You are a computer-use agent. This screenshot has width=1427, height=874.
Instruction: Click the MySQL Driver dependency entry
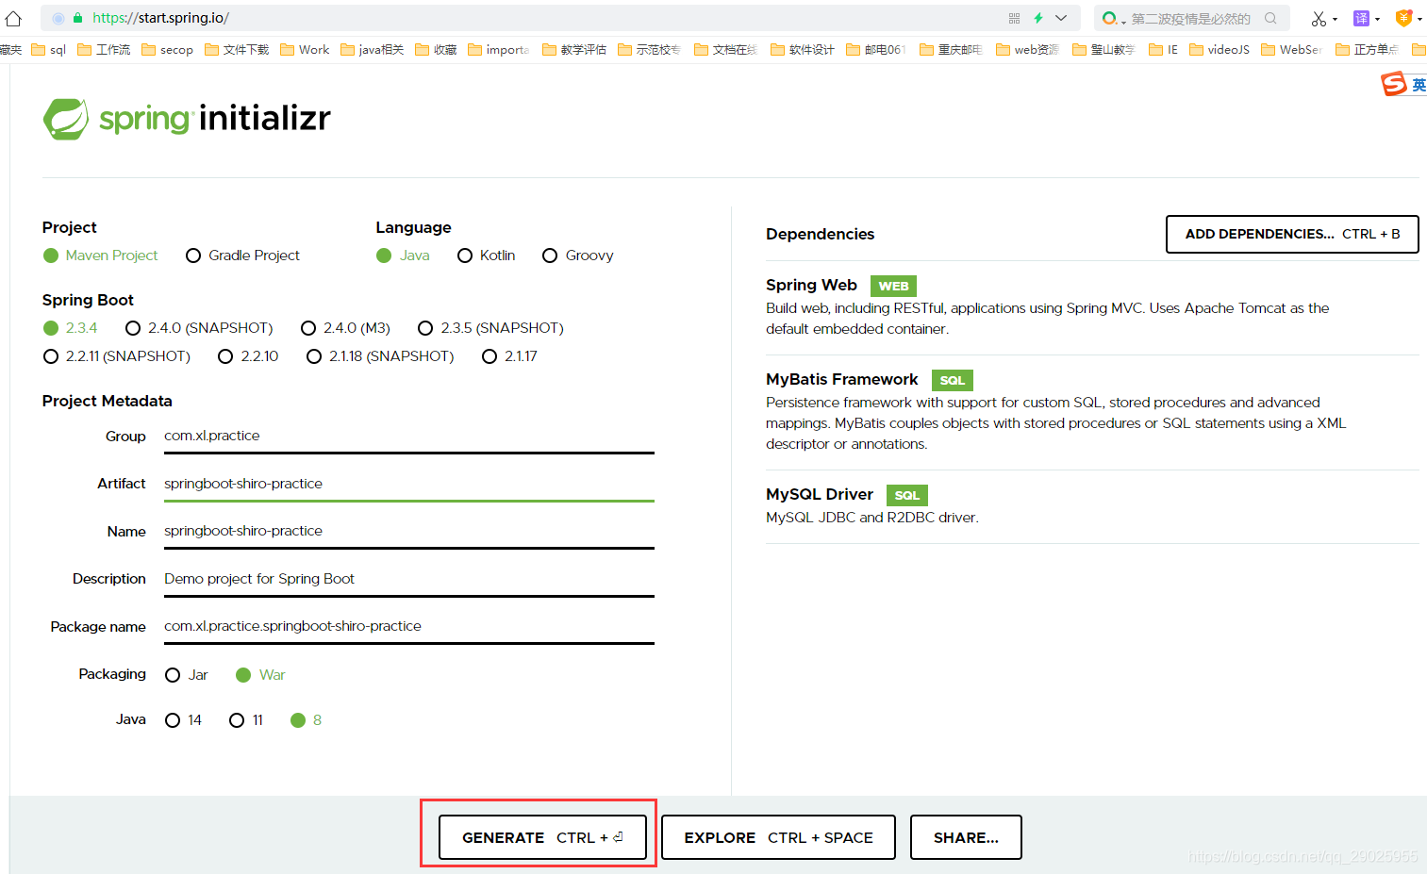1092,506
